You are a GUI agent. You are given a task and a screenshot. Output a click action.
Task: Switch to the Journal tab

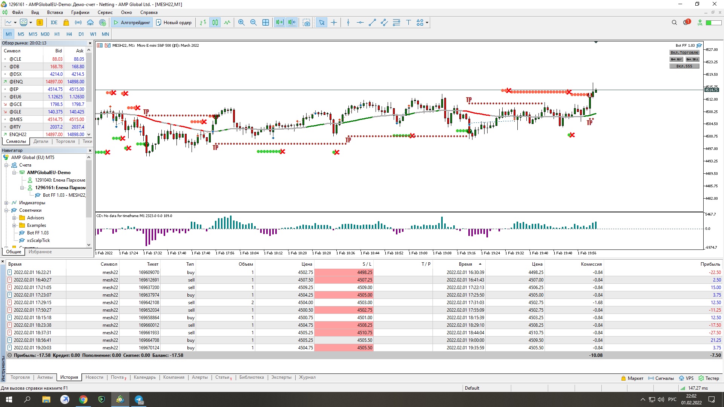pyautogui.click(x=307, y=377)
